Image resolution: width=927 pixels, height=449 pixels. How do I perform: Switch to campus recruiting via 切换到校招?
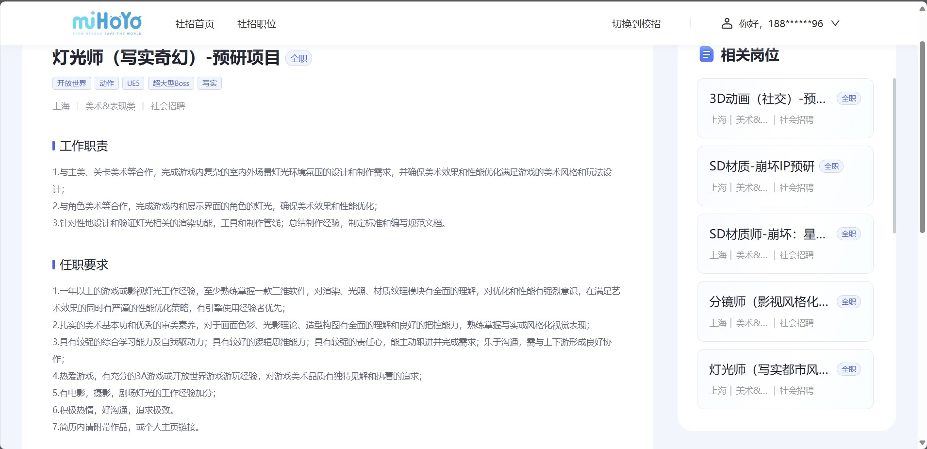(x=636, y=24)
